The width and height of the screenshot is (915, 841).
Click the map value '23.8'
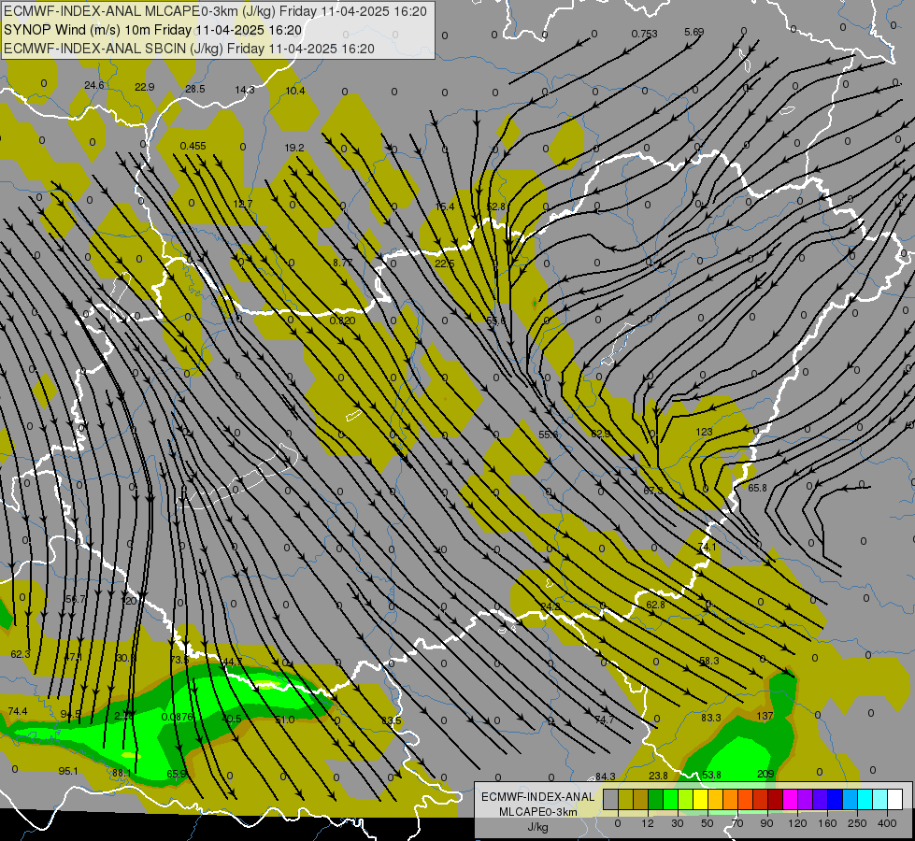658,776
